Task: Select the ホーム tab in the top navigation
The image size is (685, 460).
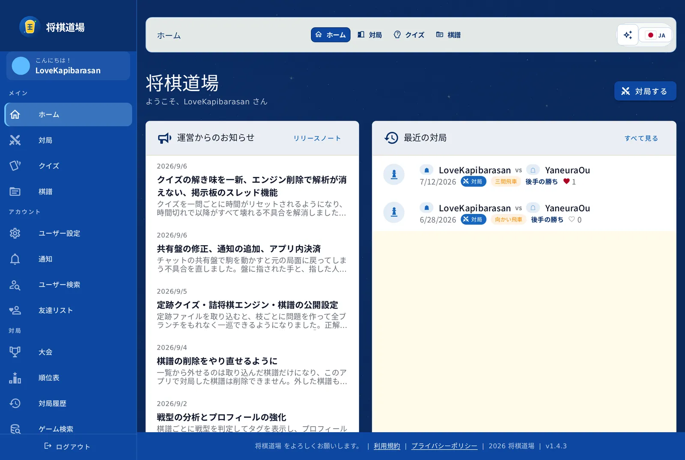Action: point(331,35)
